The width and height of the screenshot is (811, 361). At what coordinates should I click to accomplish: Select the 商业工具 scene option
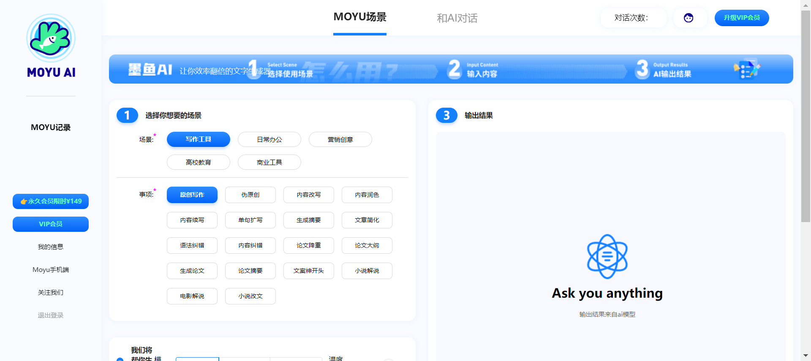point(269,162)
